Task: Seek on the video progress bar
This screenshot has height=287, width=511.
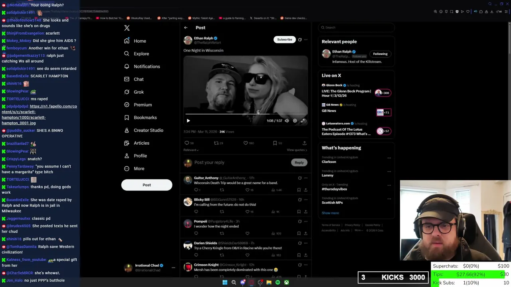Action: (246, 114)
